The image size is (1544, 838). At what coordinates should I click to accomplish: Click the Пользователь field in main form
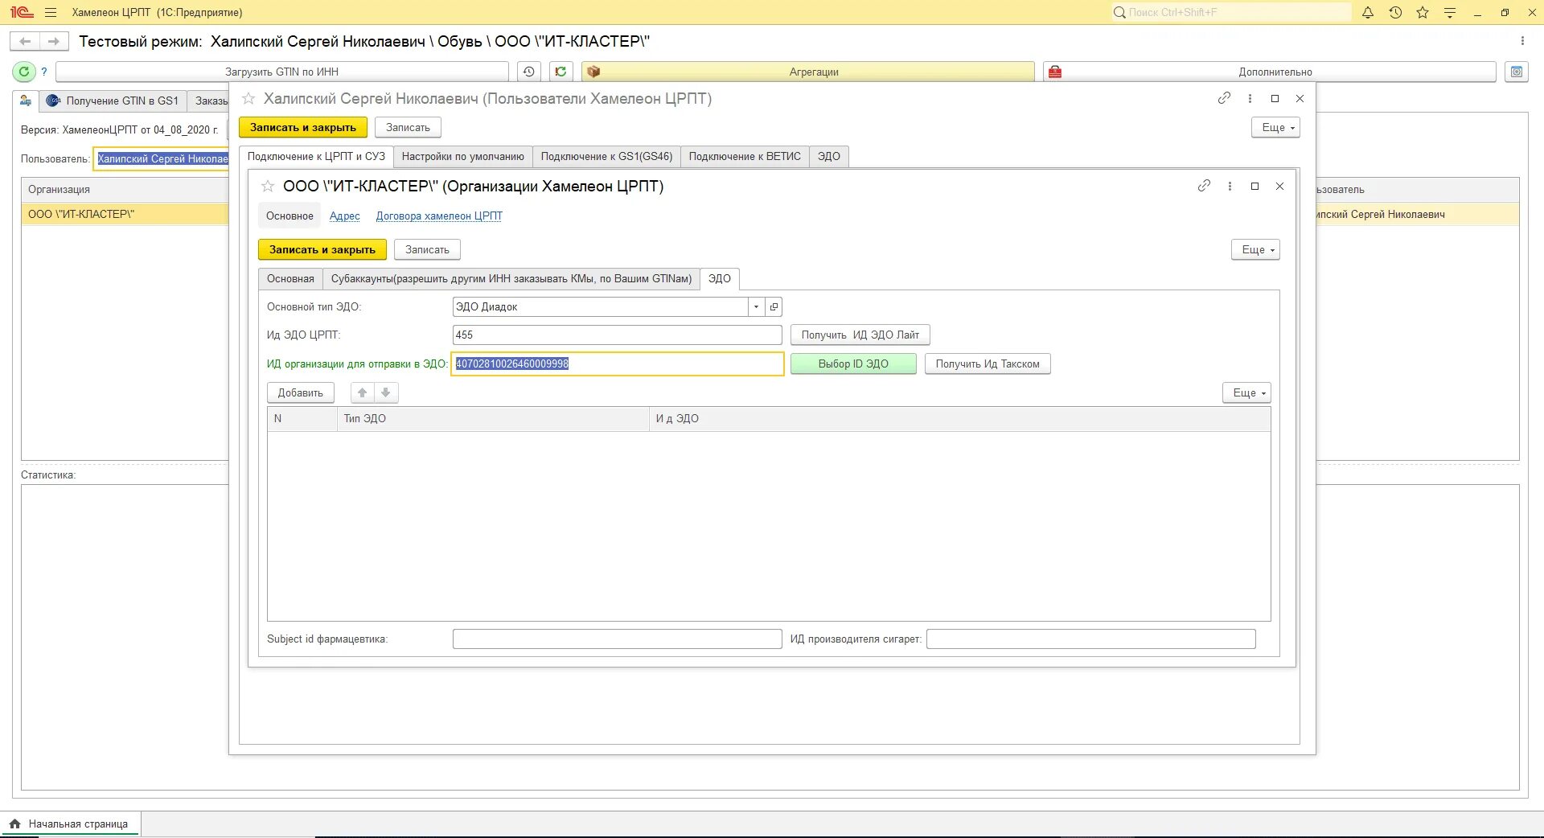[162, 158]
